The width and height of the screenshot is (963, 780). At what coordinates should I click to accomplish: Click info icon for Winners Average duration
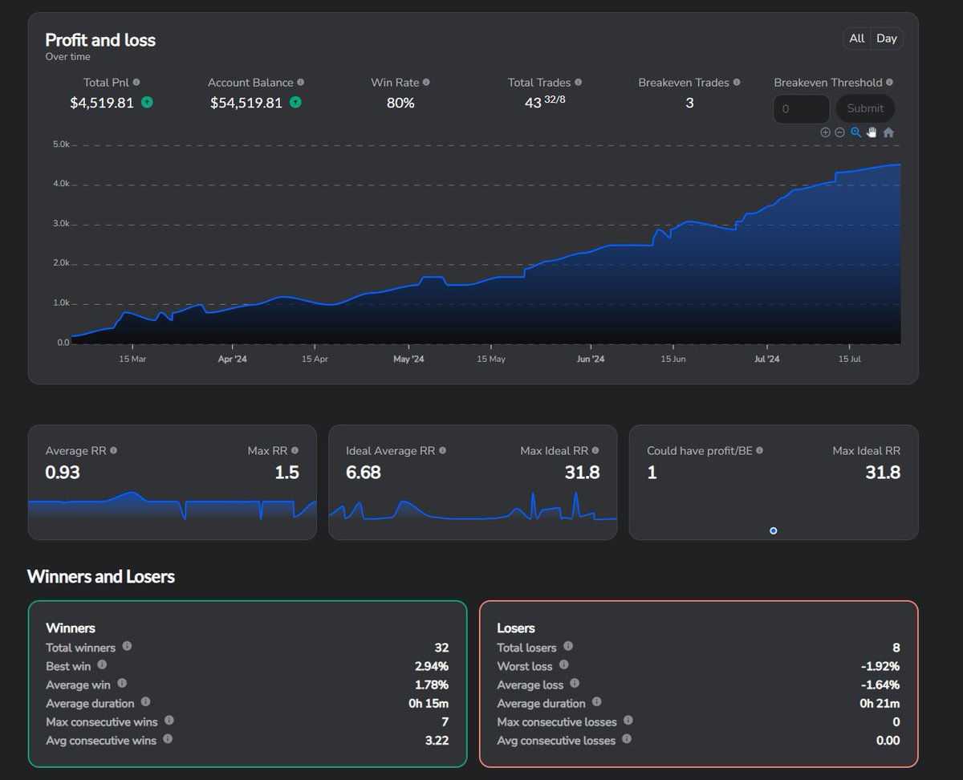[146, 701]
